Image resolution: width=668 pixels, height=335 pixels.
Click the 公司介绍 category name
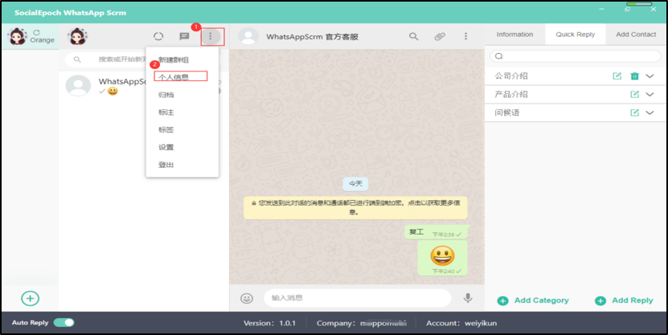511,76
